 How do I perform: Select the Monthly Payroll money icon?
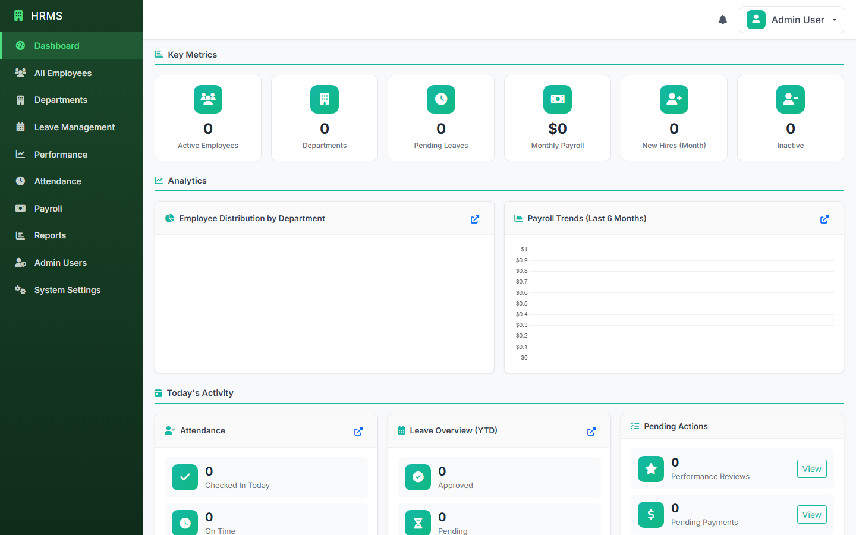click(x=558, y=99)
